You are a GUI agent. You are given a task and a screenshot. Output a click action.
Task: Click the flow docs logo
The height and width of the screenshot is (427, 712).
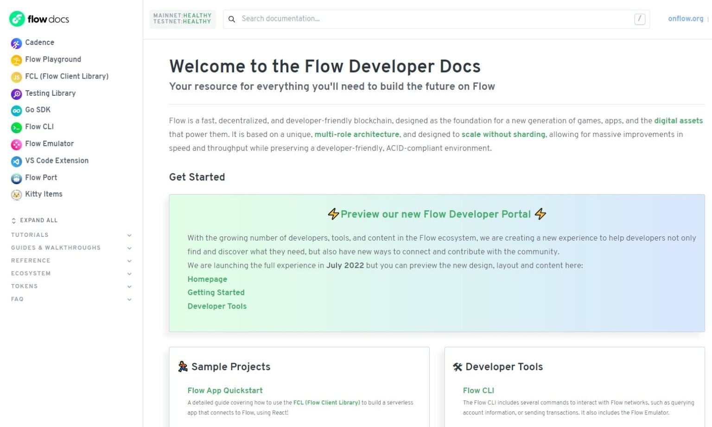(x=39, y=19)
